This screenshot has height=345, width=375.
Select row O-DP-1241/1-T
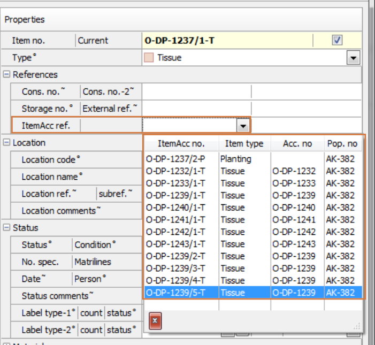click(253, 220)
